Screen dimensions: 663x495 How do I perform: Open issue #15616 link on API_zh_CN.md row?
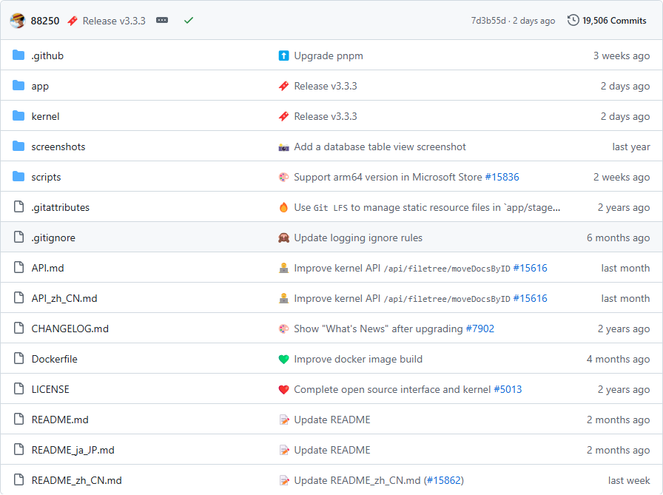tap(530, 298)
